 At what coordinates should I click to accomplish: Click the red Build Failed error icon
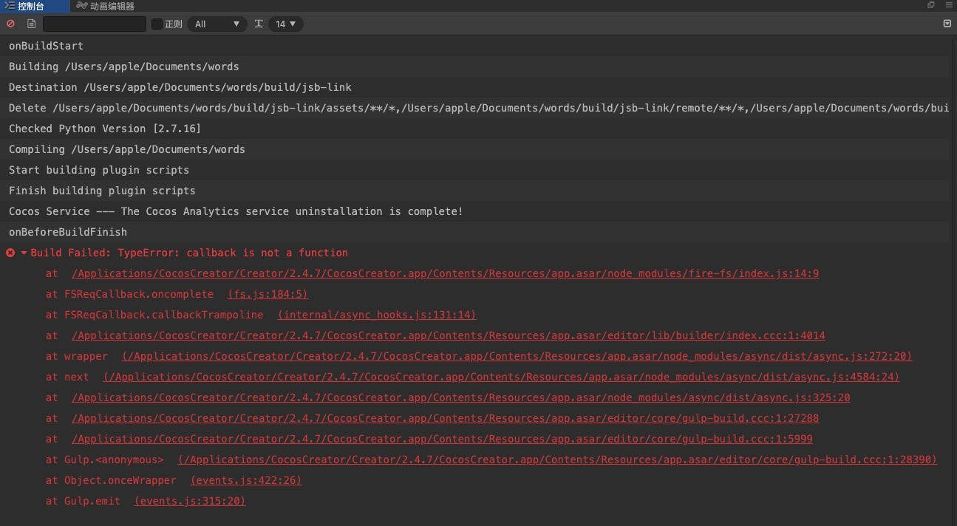point(10,253)
